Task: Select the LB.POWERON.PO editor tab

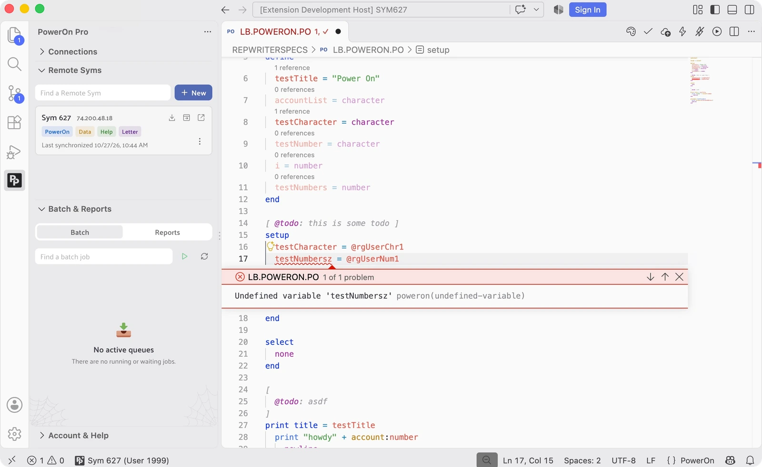Action: 284,31
